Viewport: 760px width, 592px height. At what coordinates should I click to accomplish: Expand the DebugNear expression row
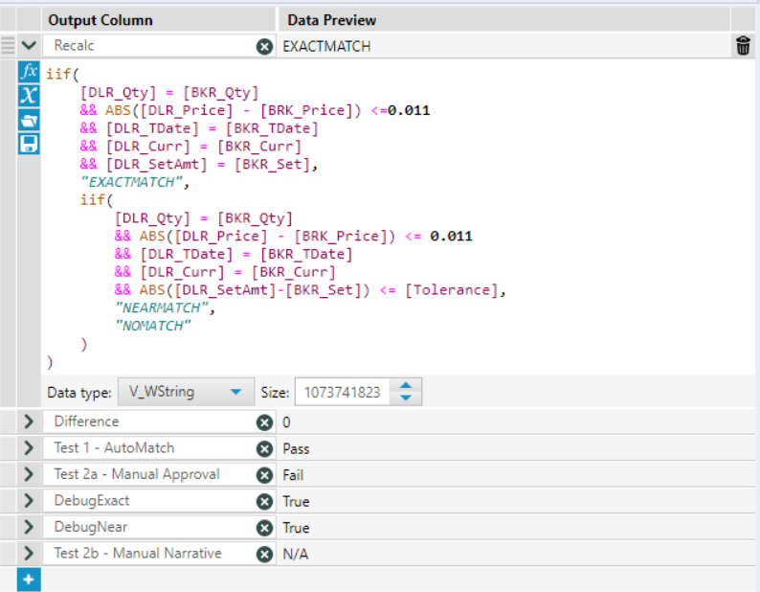click(x=29, y=527)
